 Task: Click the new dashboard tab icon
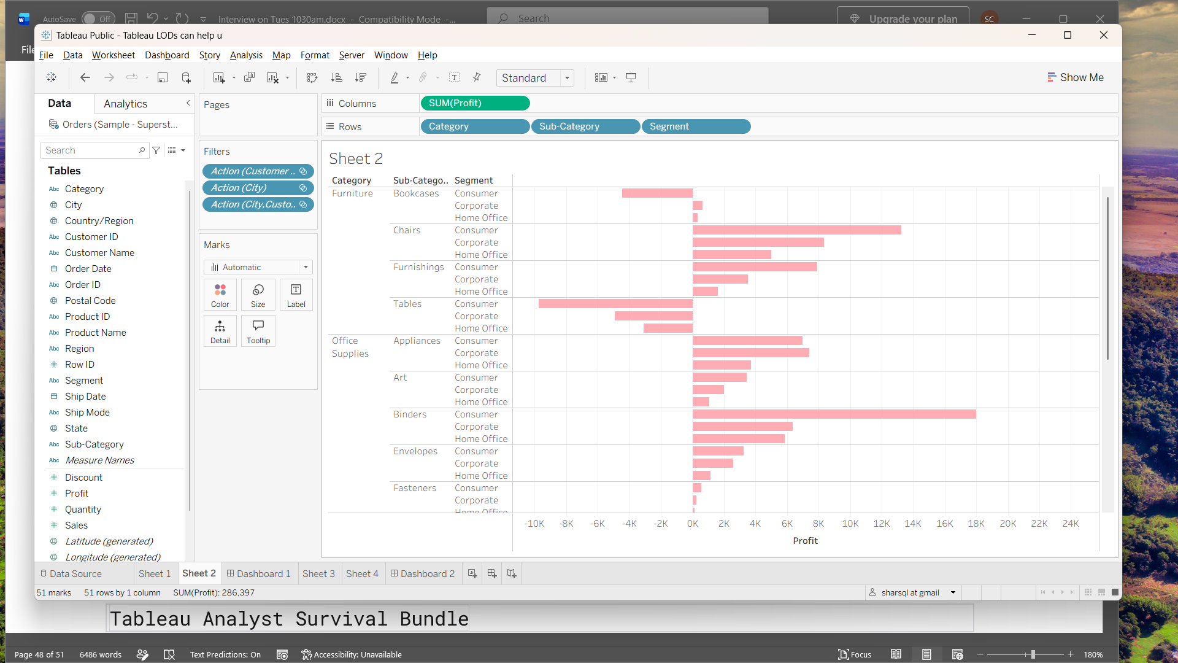pos(492,573)
